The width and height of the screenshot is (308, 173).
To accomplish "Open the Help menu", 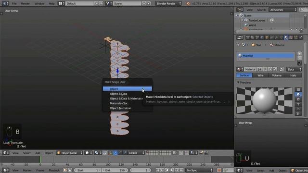I will [x=51, y=3].
